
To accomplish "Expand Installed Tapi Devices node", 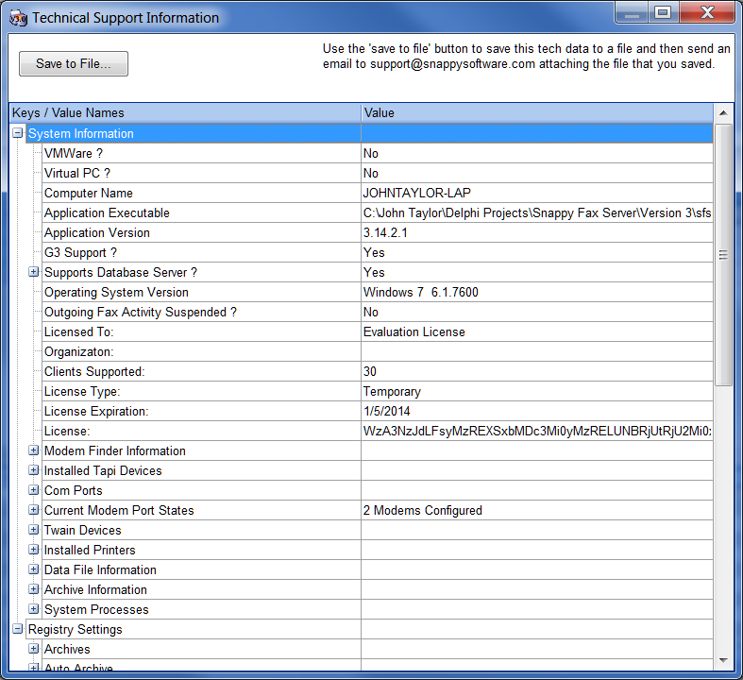I will 34,470.
